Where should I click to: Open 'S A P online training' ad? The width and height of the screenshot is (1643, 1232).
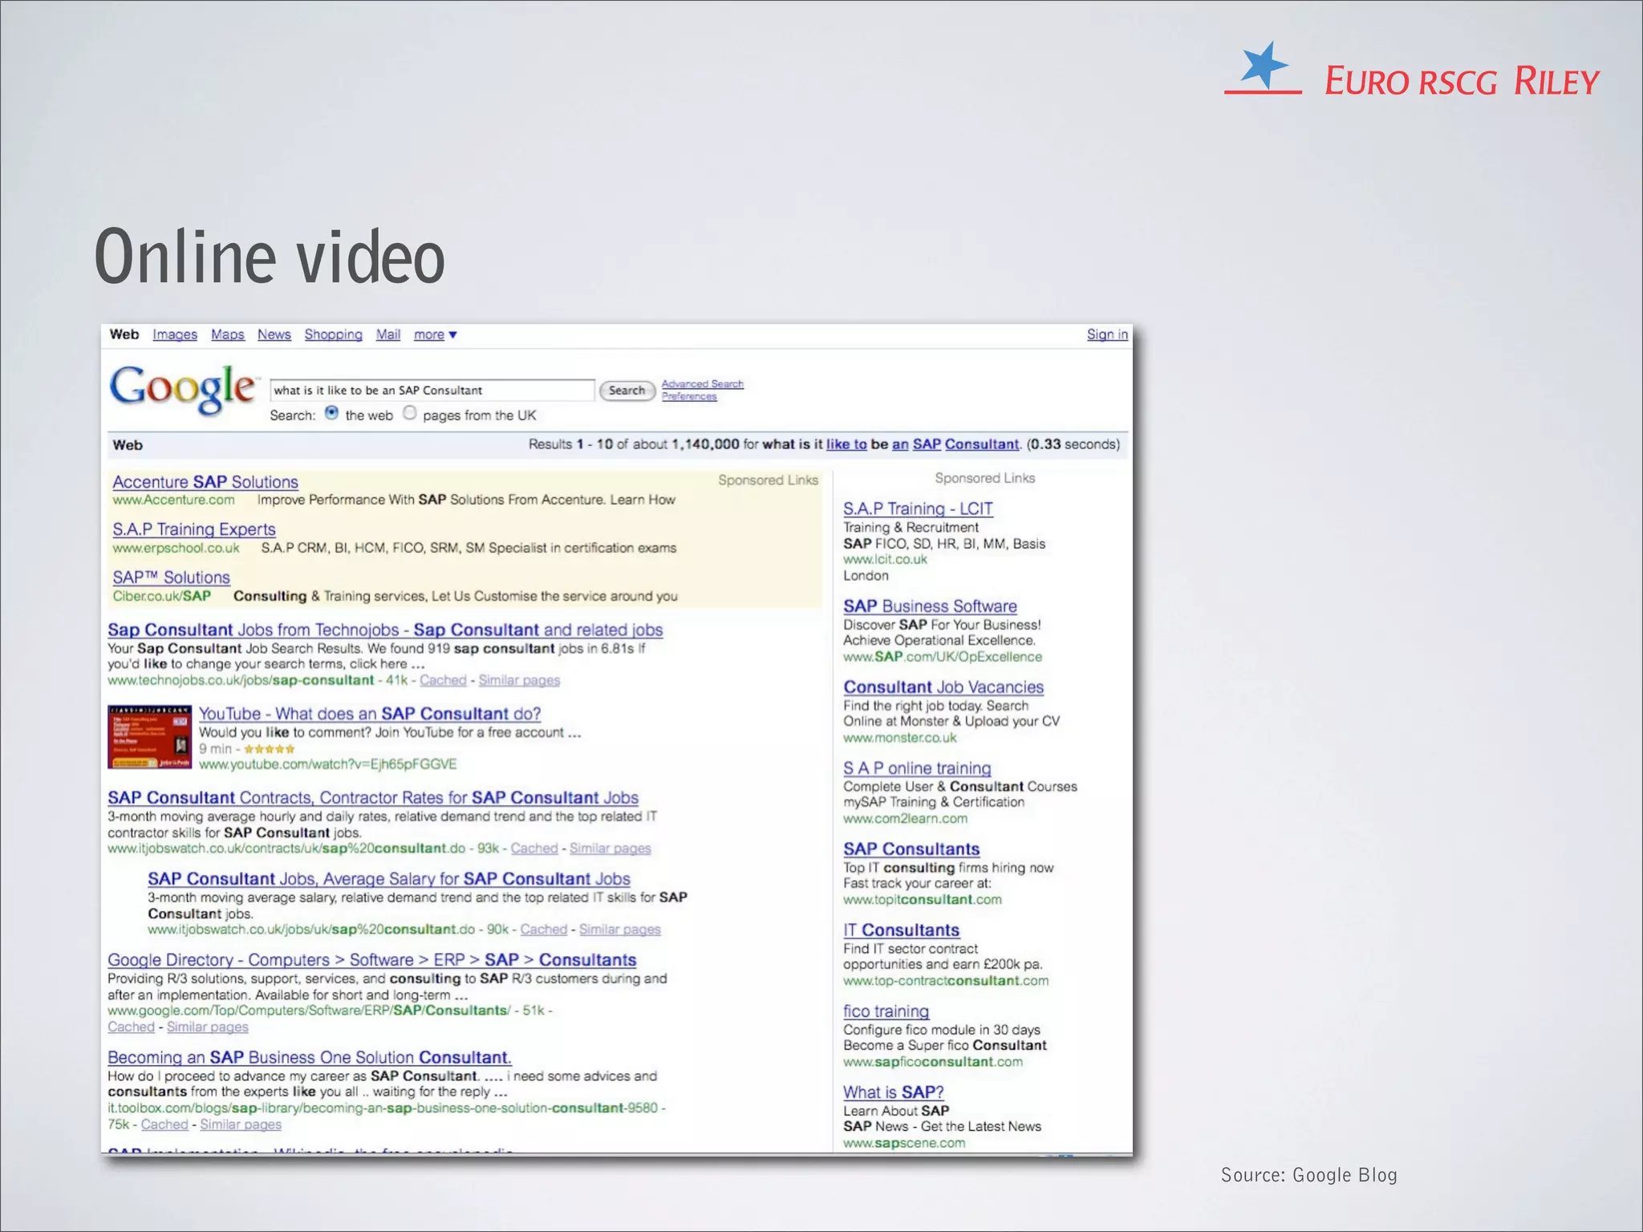917,768
